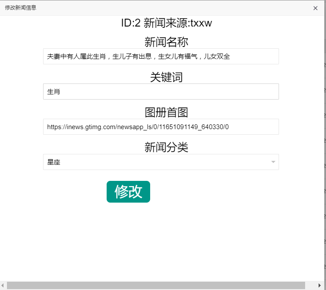
Task: Click the 新闻分类 label
Action: (166, 147)
